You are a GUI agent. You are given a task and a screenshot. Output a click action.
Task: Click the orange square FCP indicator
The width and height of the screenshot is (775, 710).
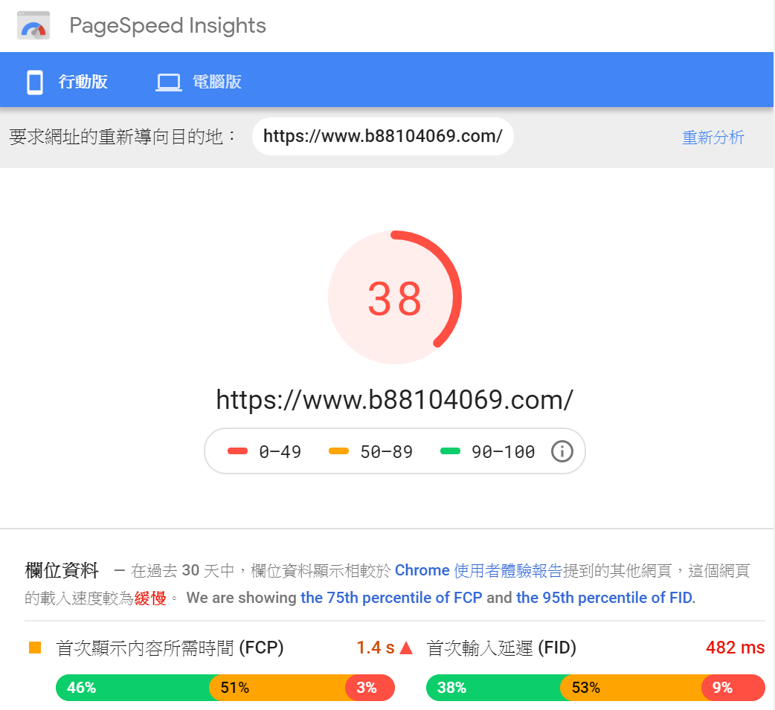pyautogui.click(x=35, y=648)
